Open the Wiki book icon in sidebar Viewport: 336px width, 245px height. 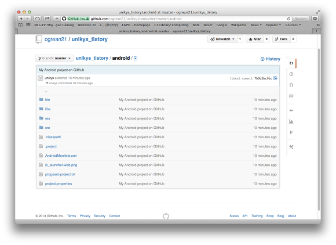(x=291, y=96)
